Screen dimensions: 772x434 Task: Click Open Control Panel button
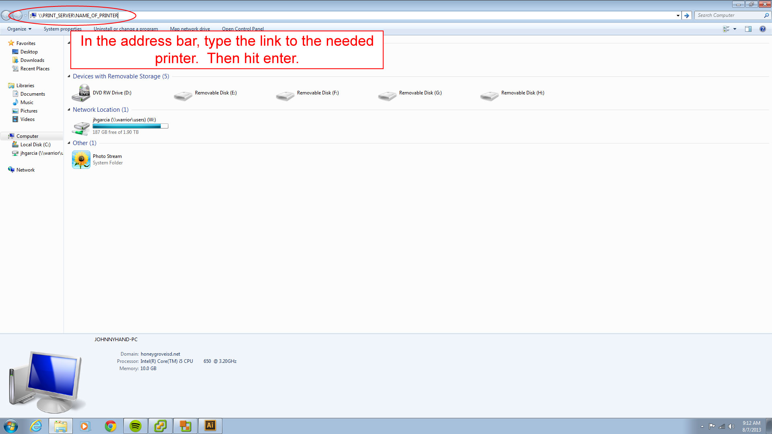[x=242, y=29]
